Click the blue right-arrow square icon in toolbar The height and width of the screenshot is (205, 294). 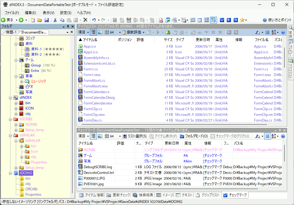[x=236, y=20]
